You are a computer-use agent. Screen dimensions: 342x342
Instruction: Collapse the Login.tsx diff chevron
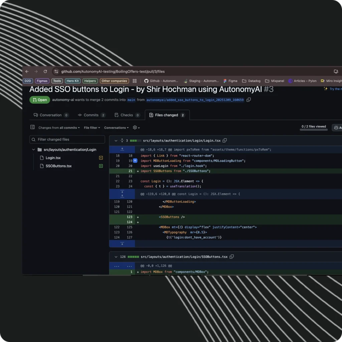pyautogui.click(x=116, y=141)
